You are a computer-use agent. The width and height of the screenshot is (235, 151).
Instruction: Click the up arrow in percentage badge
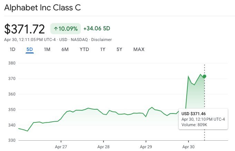pos(56,29)
